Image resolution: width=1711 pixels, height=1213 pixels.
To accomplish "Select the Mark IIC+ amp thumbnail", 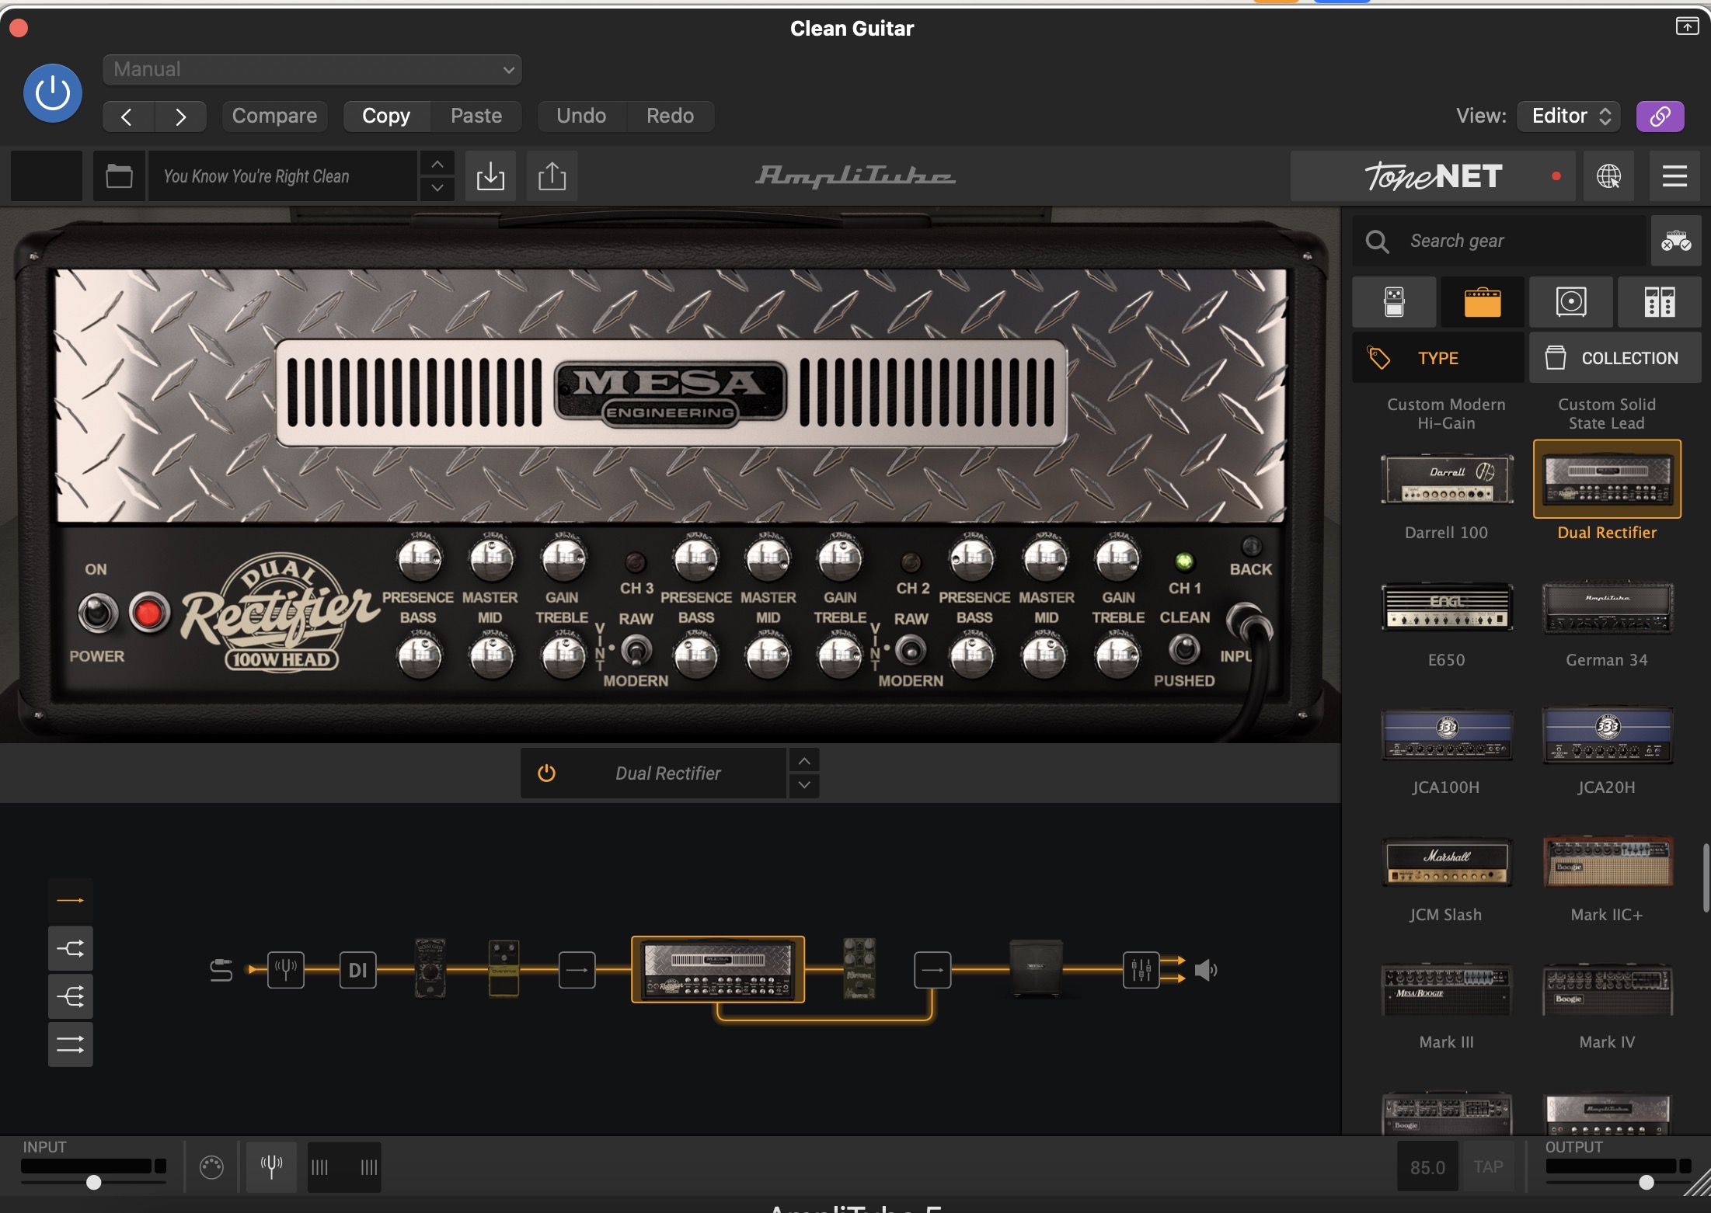I will pos(1607,861).
